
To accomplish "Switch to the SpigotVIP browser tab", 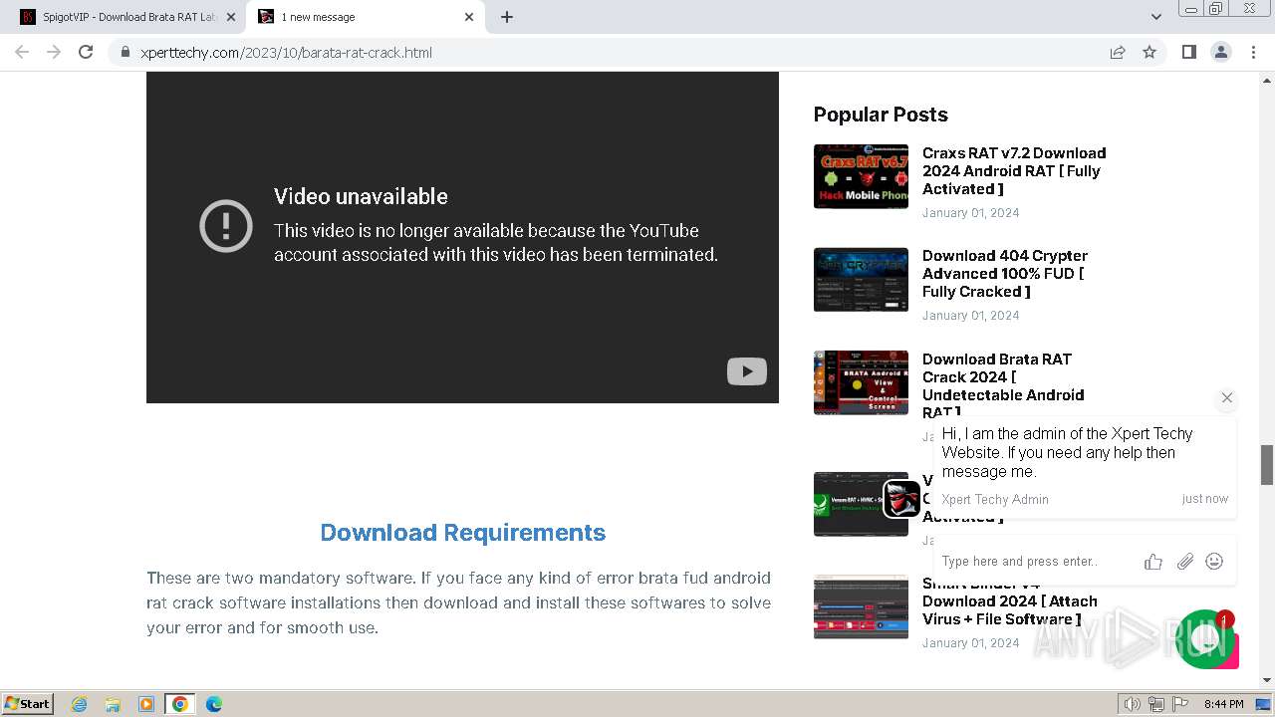I will 120,17.
